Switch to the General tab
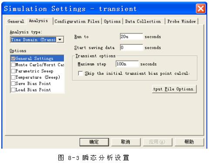The width and height of the screenshot is (209, 163). [16, 21]
